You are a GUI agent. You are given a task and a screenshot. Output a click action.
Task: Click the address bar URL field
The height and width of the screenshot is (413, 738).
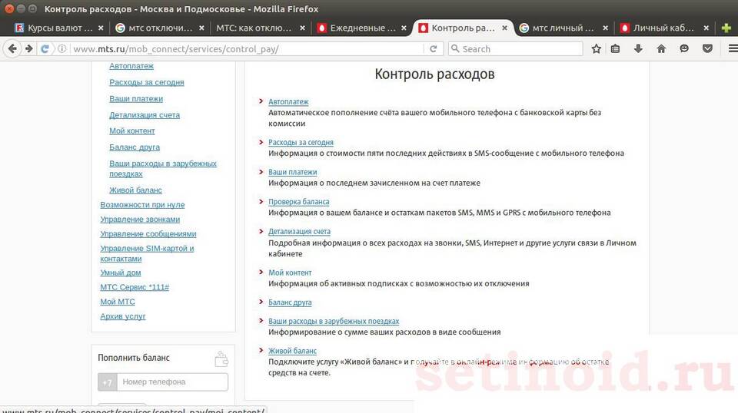coord(244,49)
